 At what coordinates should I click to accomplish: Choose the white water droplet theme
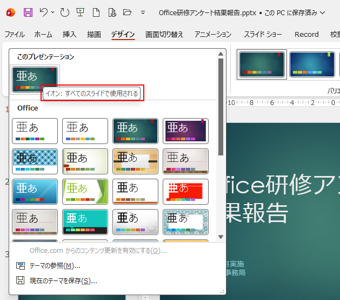pos(135,222)
